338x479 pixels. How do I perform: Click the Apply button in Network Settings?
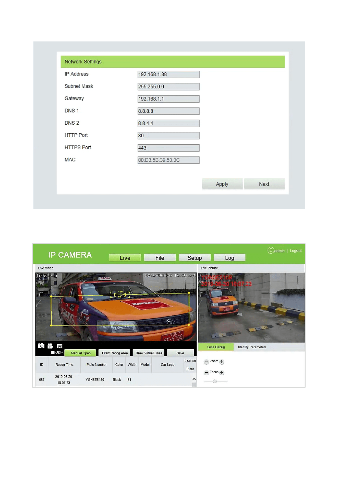point(222,184)
